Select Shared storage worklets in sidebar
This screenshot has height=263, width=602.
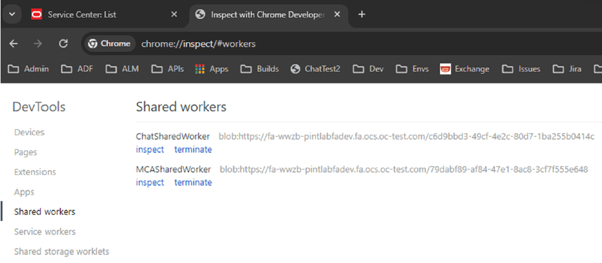[x=61, y=251]
